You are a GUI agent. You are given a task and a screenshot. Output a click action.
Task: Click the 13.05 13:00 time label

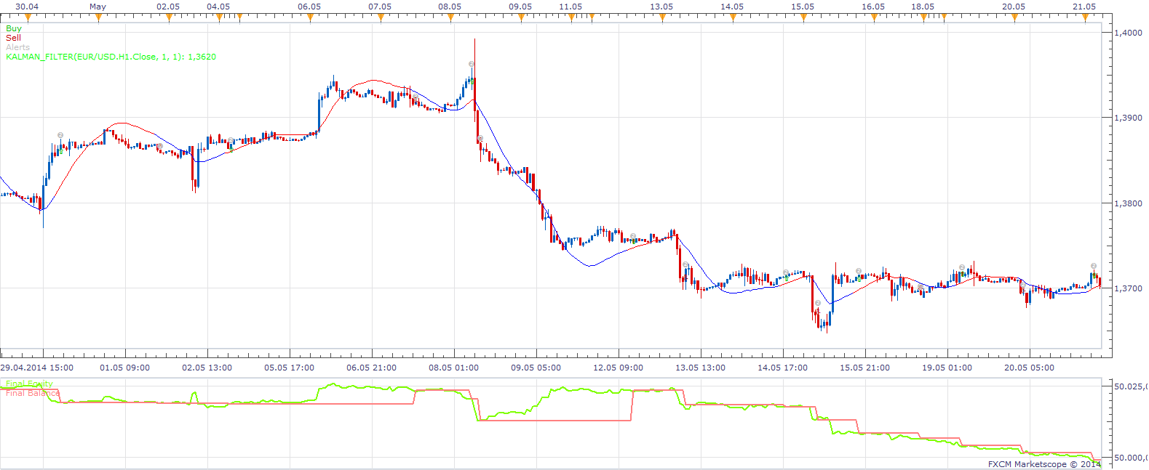click(701, 368)
